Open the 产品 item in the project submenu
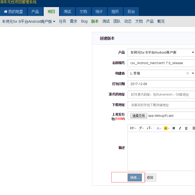 click(150, 21)
